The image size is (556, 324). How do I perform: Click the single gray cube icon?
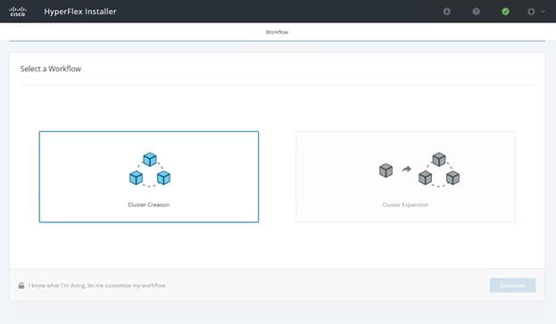386,170
